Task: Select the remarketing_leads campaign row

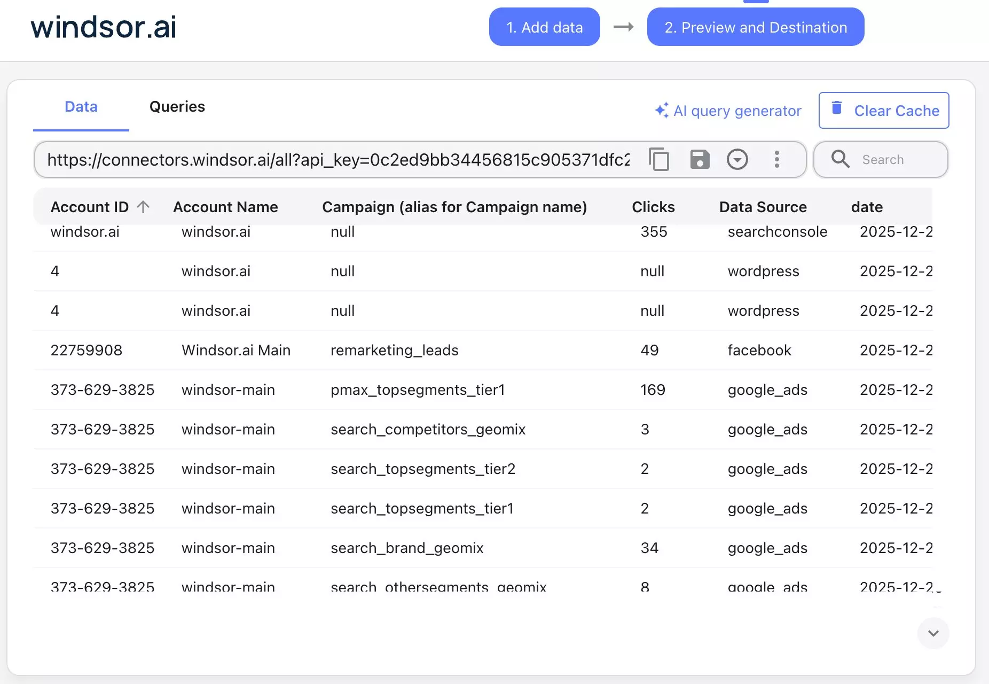Action: [x=394, y=351]
